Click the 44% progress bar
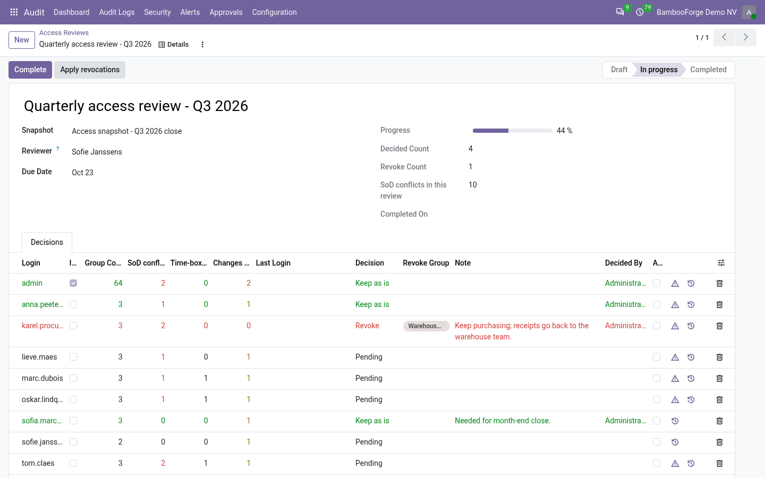This screenshot has width=765, height=478. pyautogui.click(x=512, y=131)
